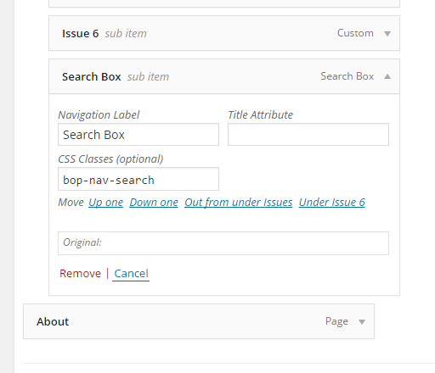Screen dimensions: 435x373
Task: Click the Title Attribute caption
Action: tap(260, 115)
